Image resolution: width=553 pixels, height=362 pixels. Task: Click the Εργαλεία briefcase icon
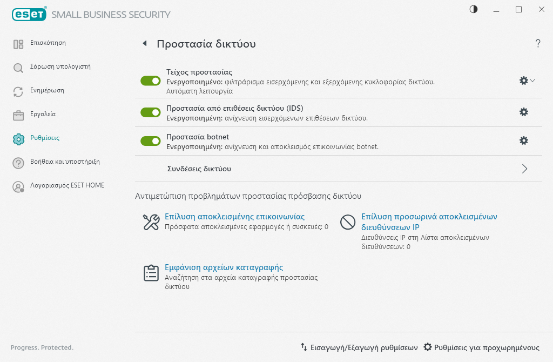[x=18, y=116]
